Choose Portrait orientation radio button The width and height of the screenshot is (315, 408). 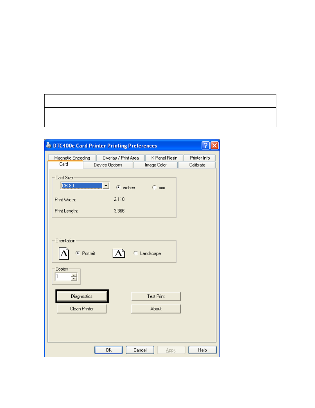click(78, 253)
